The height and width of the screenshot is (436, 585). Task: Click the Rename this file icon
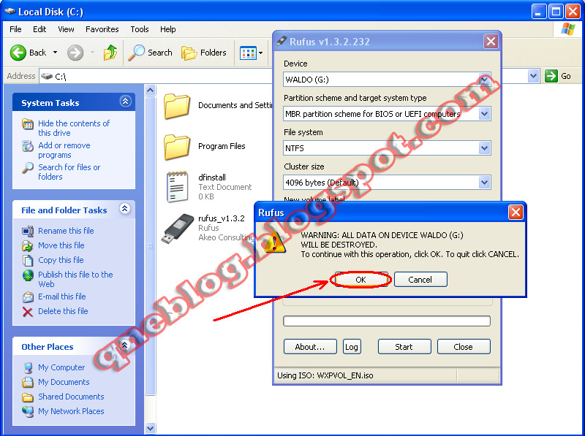pyautogui.click(x=28, y=231)
